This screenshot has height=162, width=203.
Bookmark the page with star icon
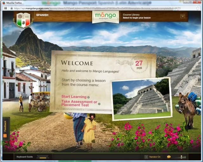[x=198, y=8]
